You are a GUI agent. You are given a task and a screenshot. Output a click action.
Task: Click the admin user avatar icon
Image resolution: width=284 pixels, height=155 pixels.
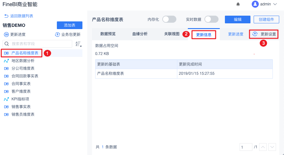[x=255, y=4]
